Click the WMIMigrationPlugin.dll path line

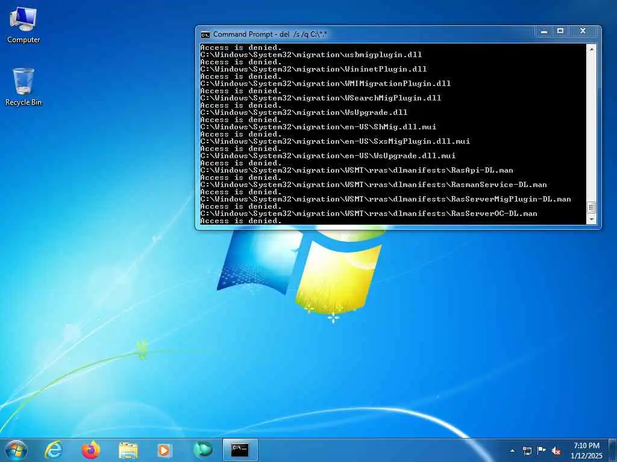click(325, 84)
